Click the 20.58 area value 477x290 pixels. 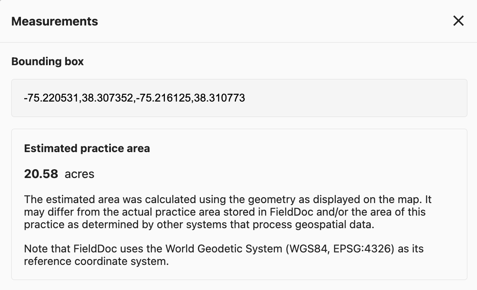pos(41,174)
